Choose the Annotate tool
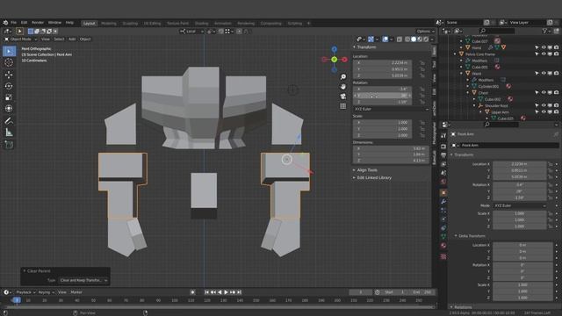This screenshot has width=562, height=316. click(9, 121)
